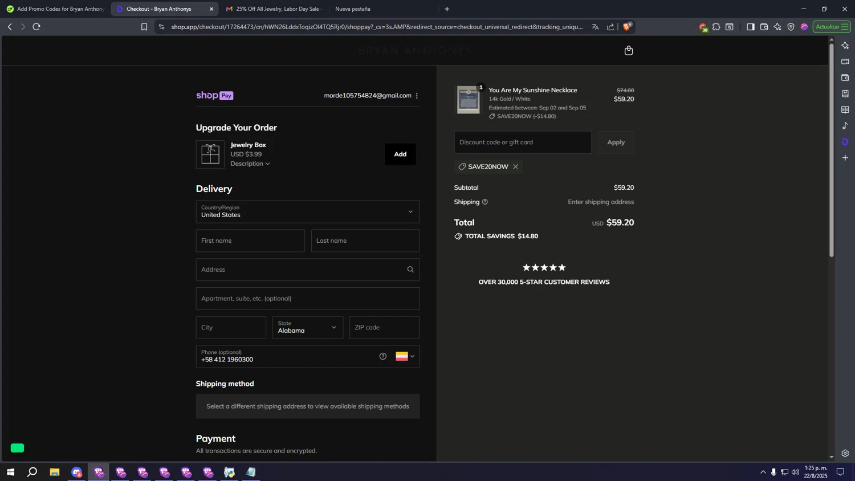This screenshot has height=481, width=855.
Task: Click the page vertical scrollbar
Action: 831,150
